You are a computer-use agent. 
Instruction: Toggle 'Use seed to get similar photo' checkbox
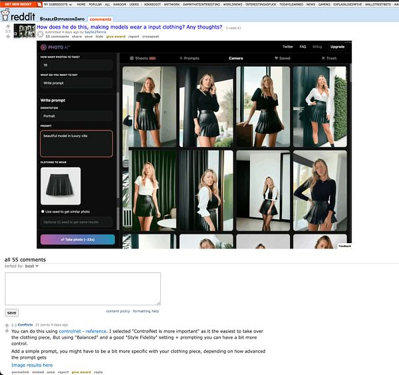[x=43, y=211]
